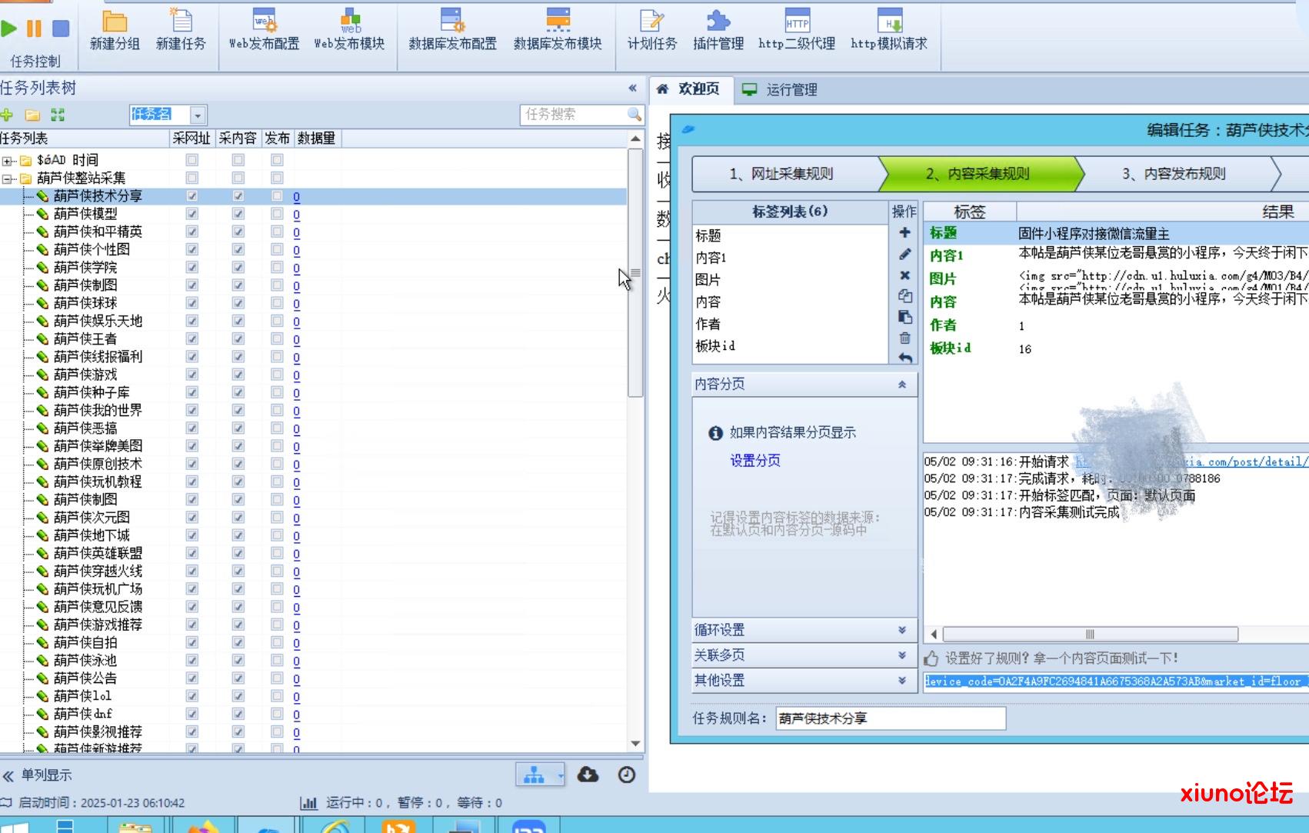The width and height of the screenshot is (1309, 833).
Task: Click the cloud download icon
Action: pos(588,775)
